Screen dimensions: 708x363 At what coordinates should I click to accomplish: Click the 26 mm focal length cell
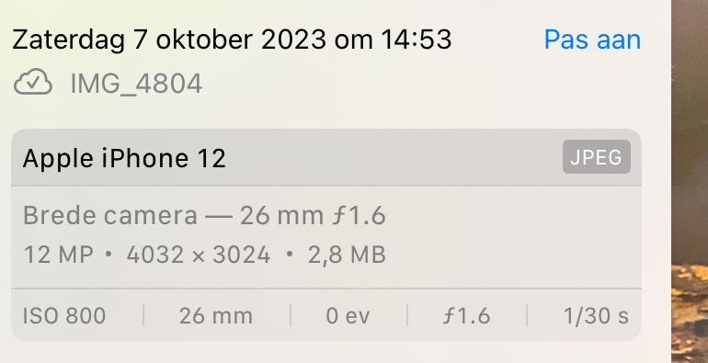point(216,315)
